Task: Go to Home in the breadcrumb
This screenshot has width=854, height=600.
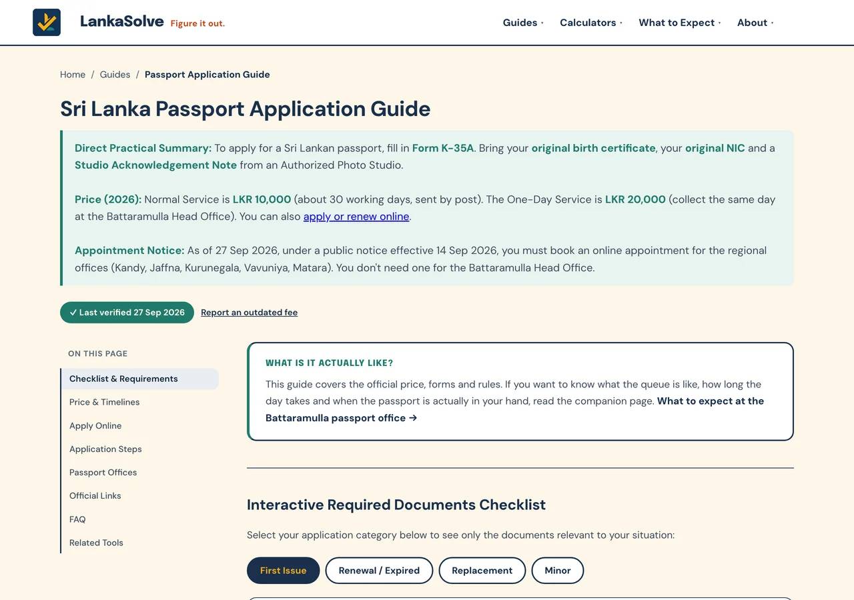Action: point(73,75)
